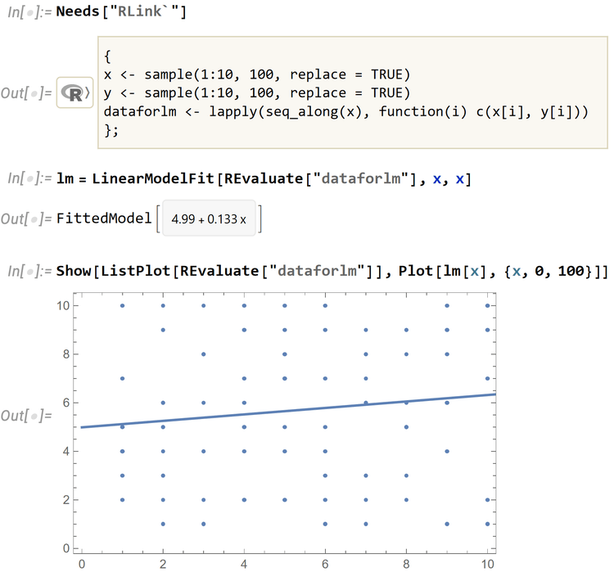Click the plot x-axis label 8

point(406,564)
